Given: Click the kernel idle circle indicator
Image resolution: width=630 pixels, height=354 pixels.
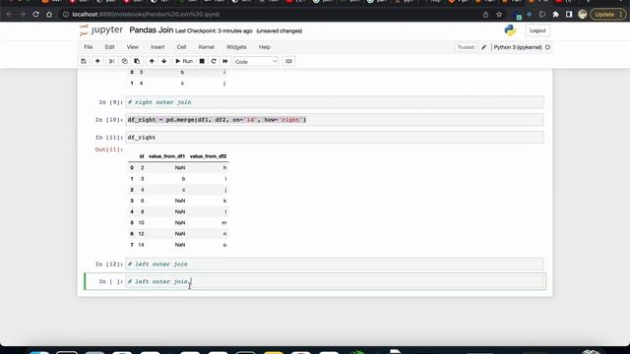Looking at the screenshot, I should [x=547, y=47].
